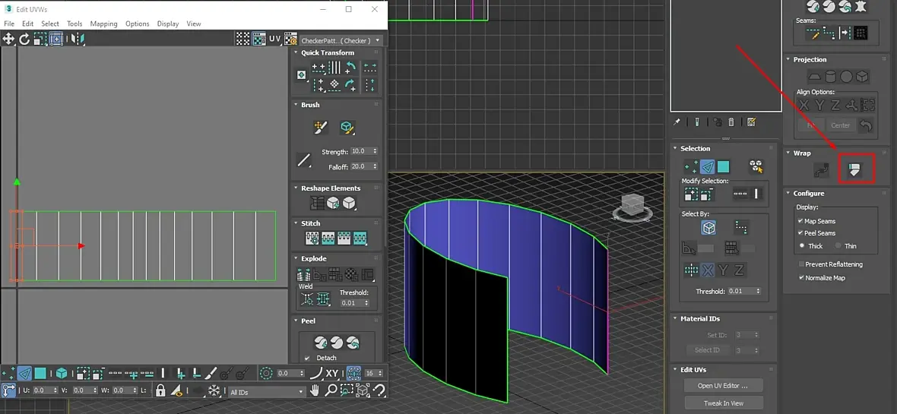Select the Rotate tool in UV editor

[24, 39]
